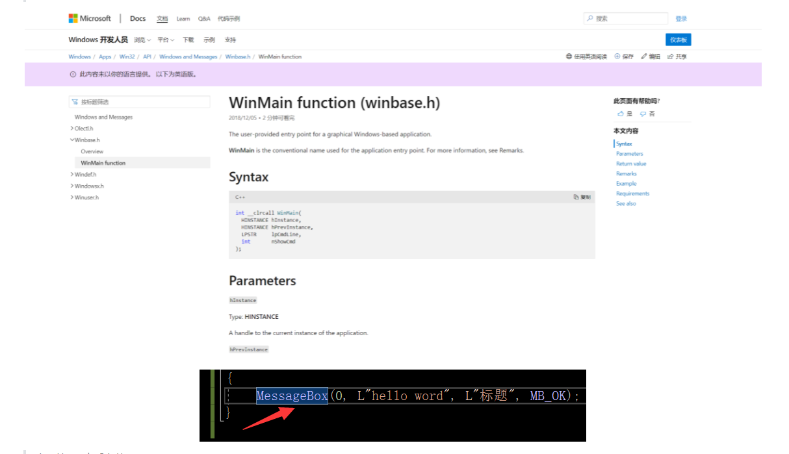
Task: Click the Win32 breadcrumb link
Action: (x=127, y=57)
